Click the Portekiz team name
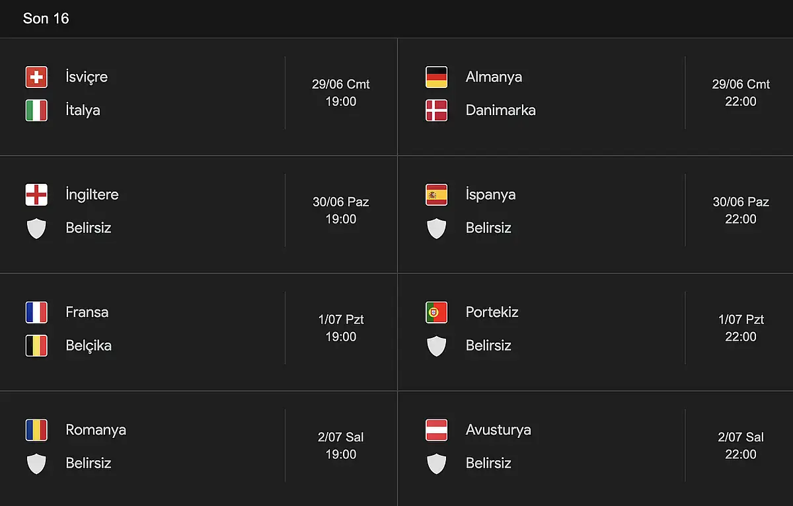The width and height of the screenshot is (793, 506). pyautogui.click(x=492, y=312)
